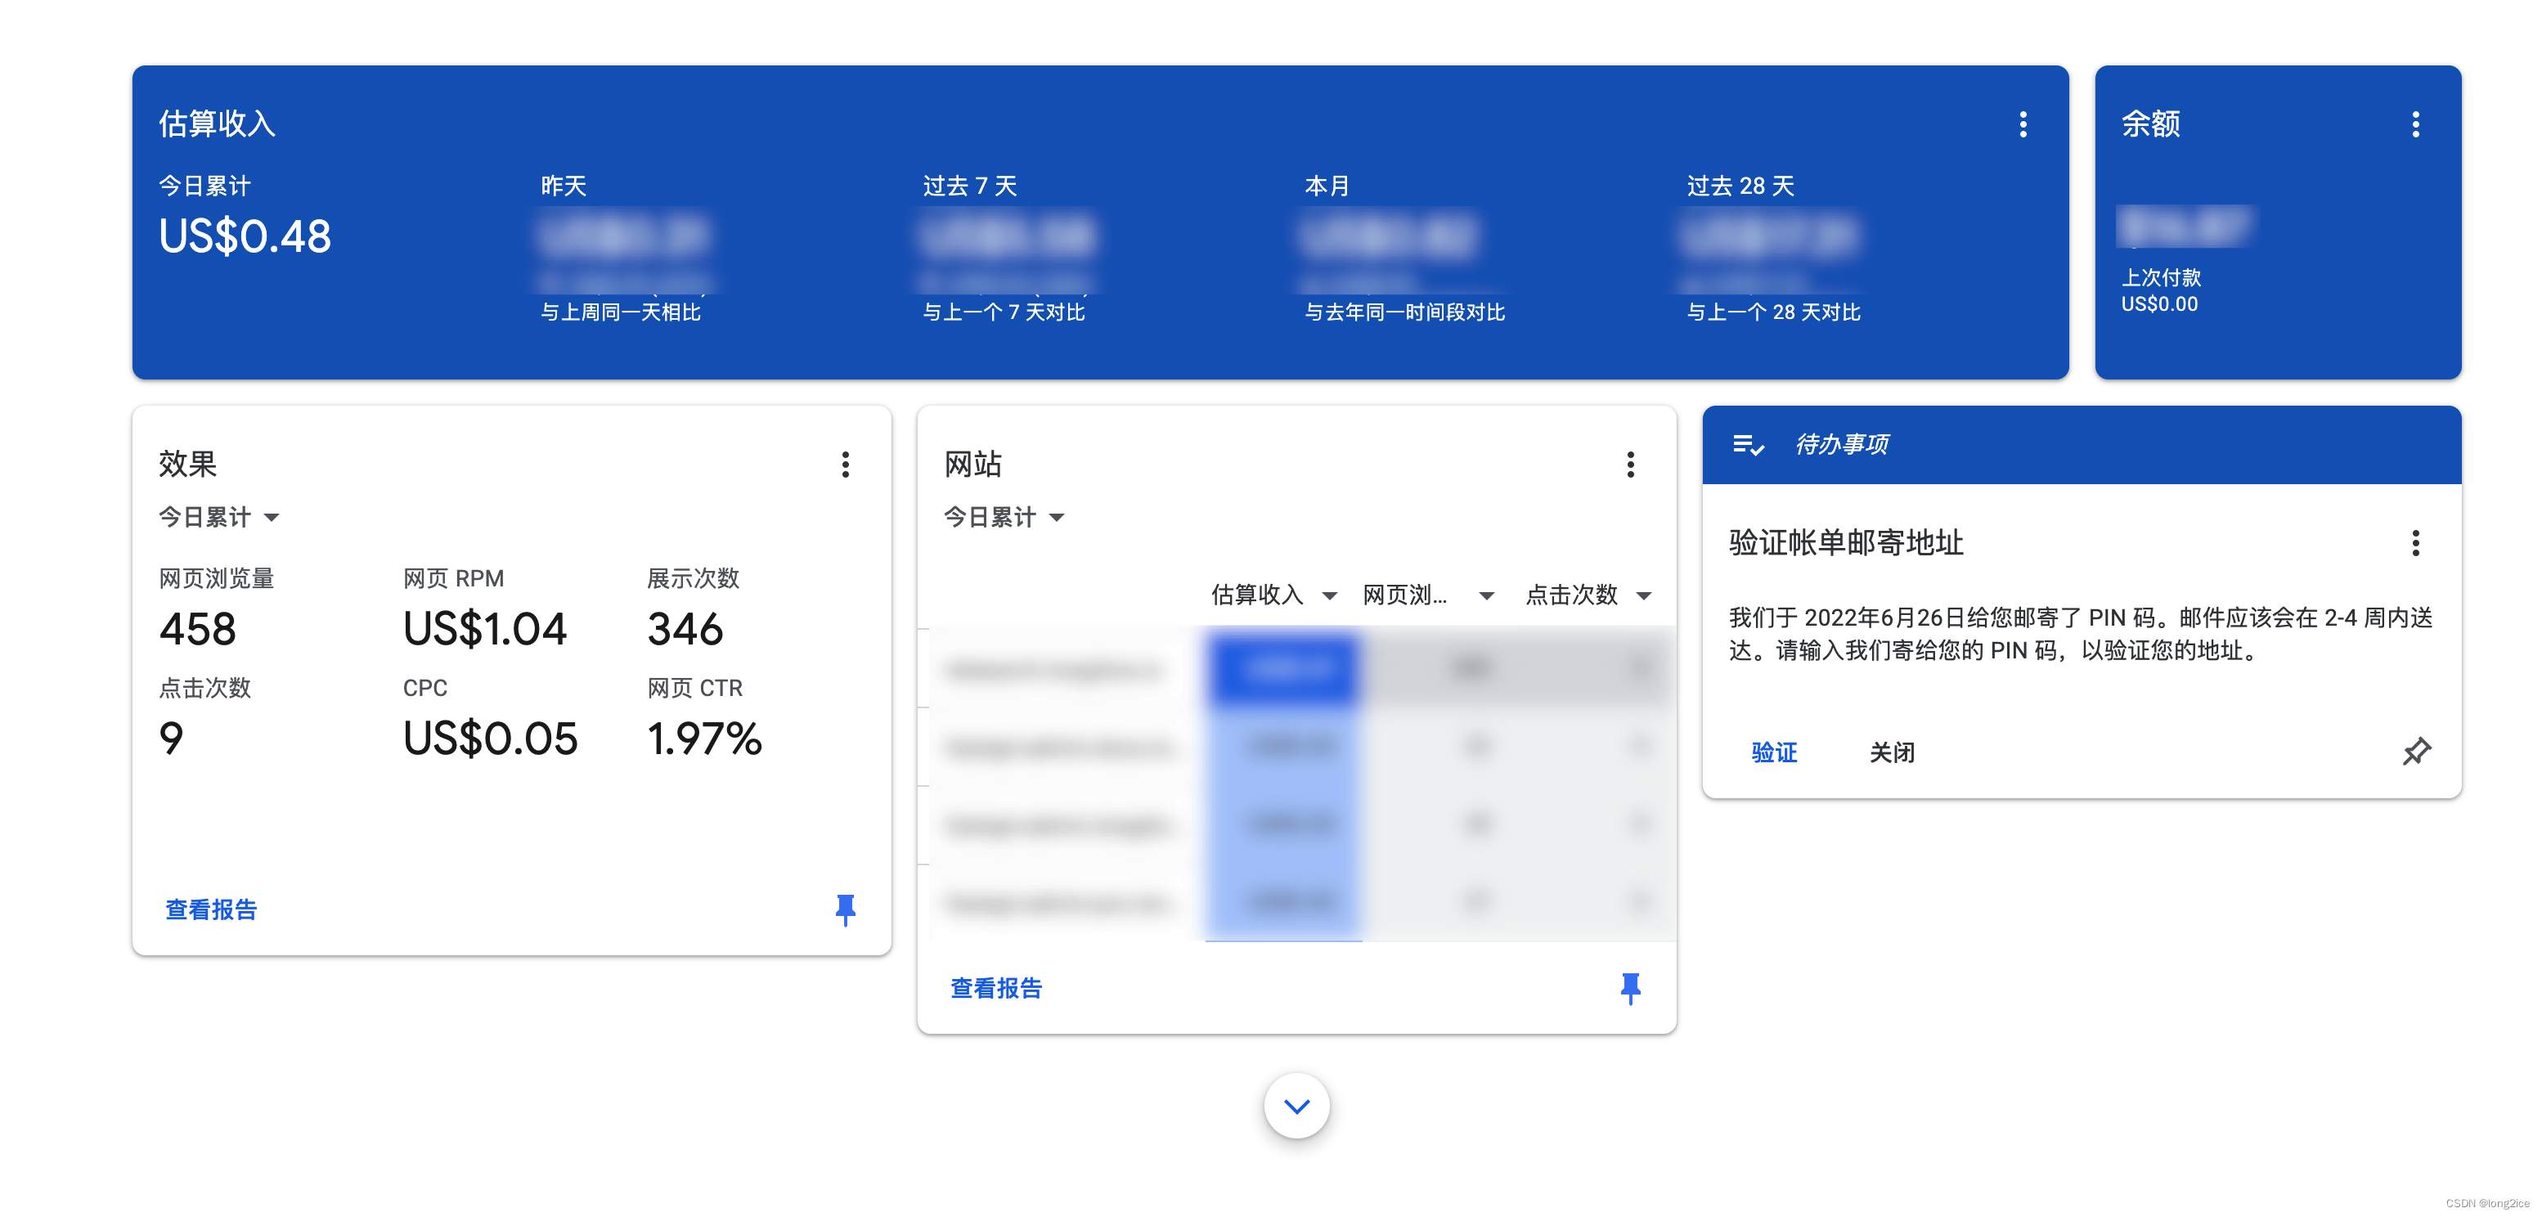Screen dimensions: 2542x1217
Task: Open the 验证帐单邮寄地址 task menu
Action: pos(2417,543)
